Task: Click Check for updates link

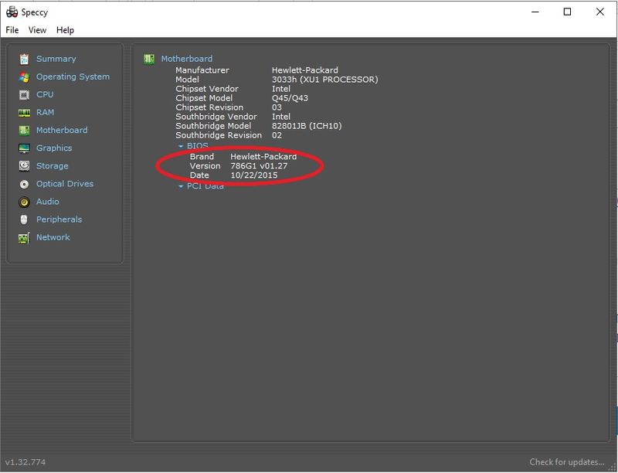Action: (x=566, y=462)
